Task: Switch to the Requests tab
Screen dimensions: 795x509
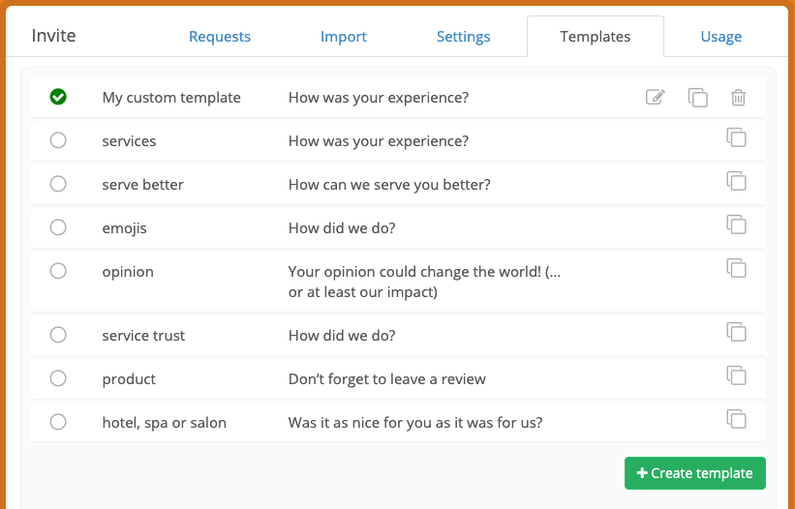Action: (x=220, y=37)
